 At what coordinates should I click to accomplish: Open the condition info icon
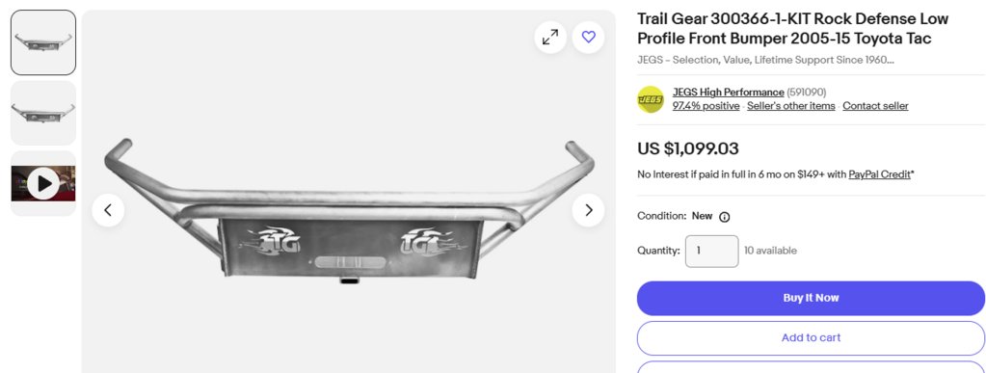point(725,217)
